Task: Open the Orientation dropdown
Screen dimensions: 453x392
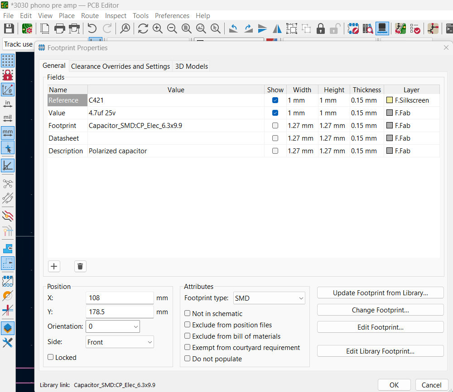Action: 113,326
